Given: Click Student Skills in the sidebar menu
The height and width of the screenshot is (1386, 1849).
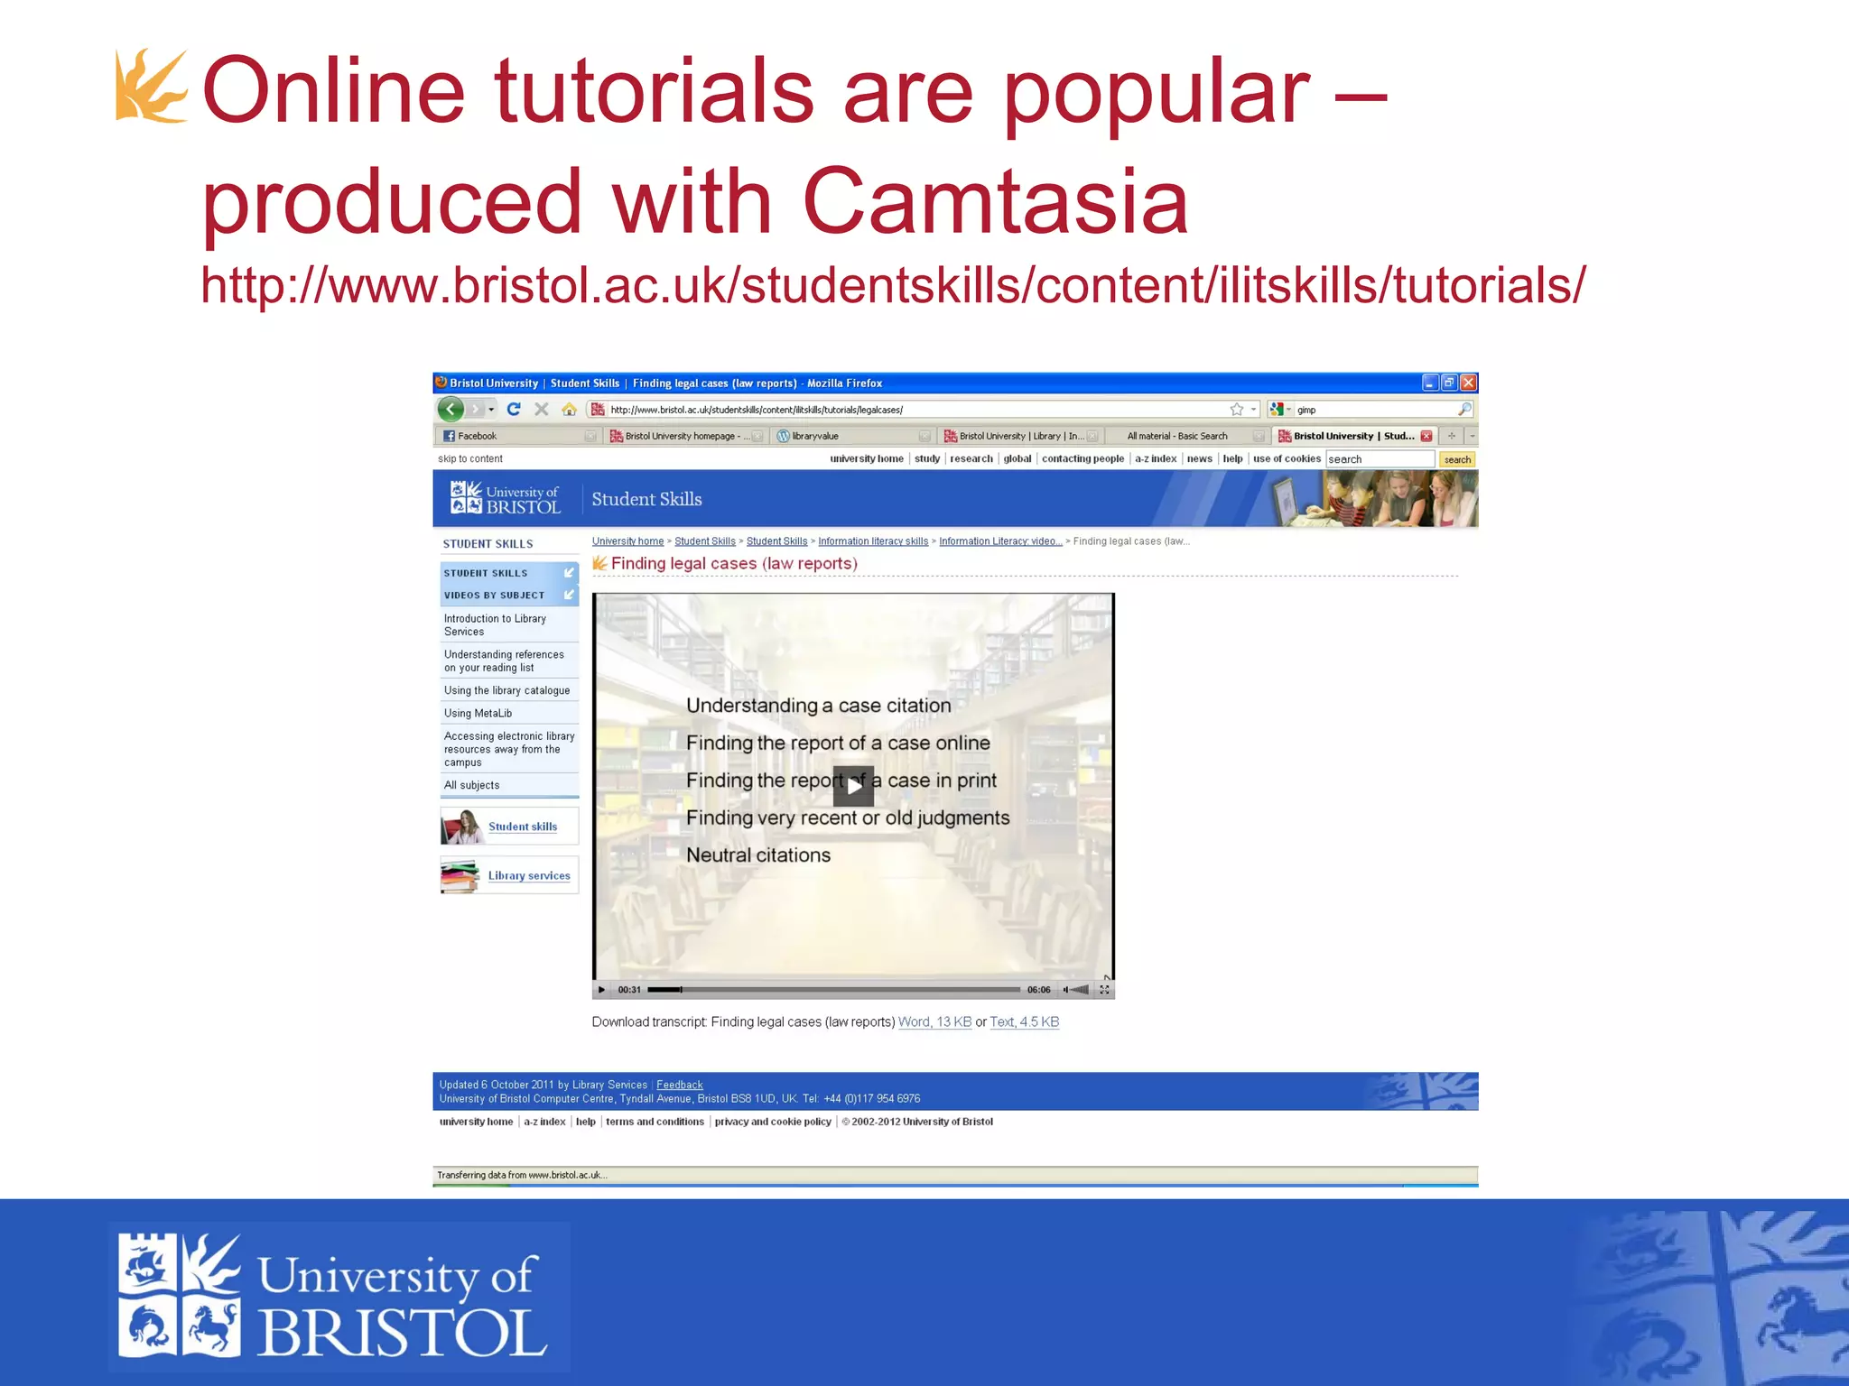Looking at the screenshot, I should 509,573.
